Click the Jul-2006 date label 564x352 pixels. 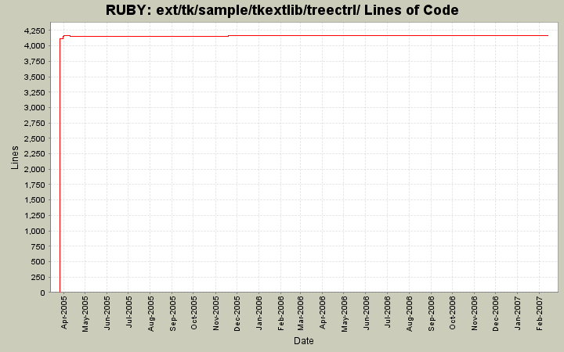pos(388,312)
